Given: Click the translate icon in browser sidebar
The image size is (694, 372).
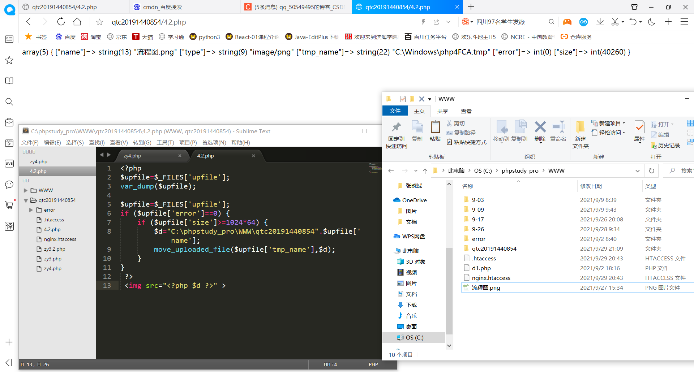Looking at the screenshot, I should 9,226.
